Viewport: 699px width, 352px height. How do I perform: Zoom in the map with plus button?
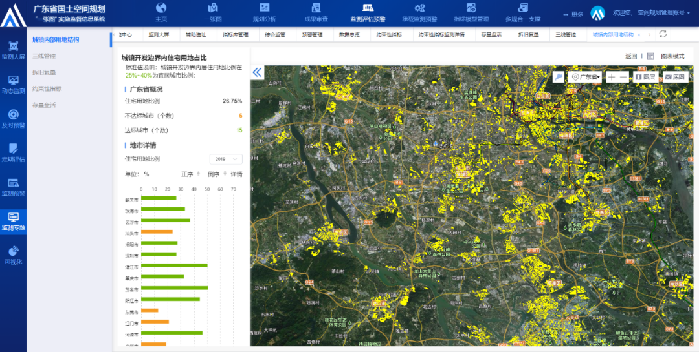click(x=611, y=77)
